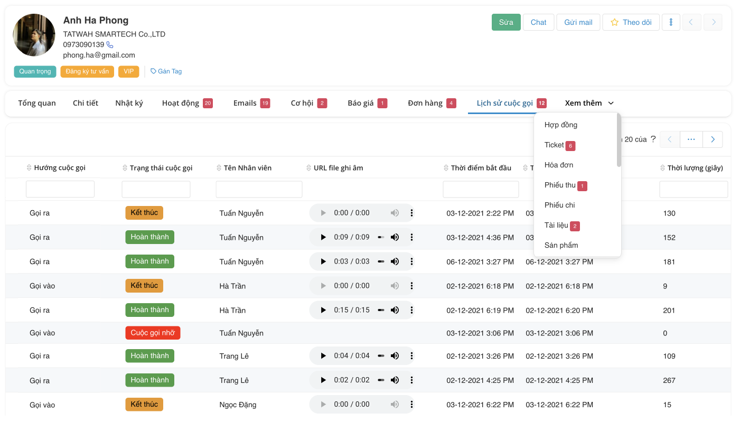Screen dimensions: 740x422
Task: Click the green Sửa button
Action: [x=506, y=22]
